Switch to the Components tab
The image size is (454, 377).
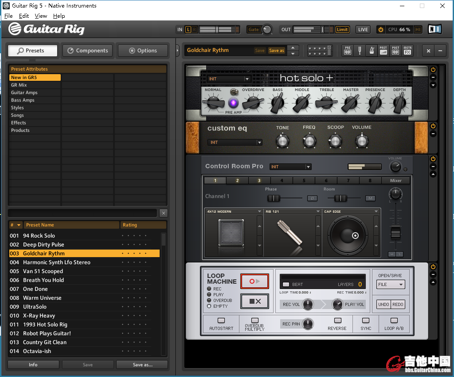88,51
